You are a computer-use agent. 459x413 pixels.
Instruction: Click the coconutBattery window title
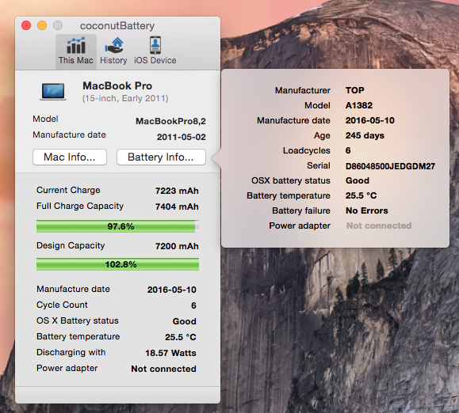(117, 25)
